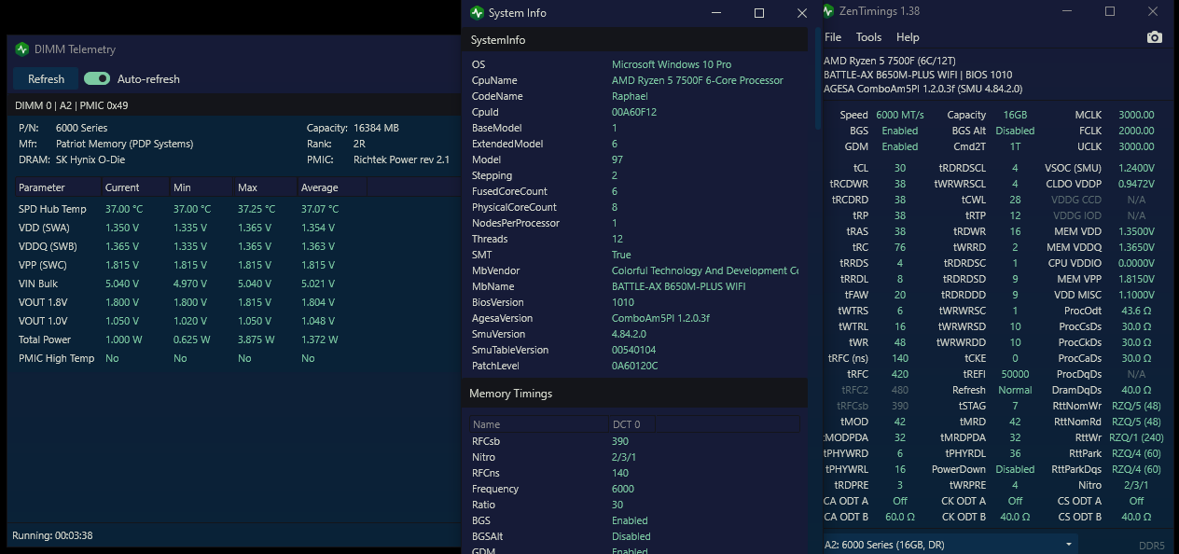This screenshot has width=1179, height=554.
Task: Click the Min column header
Action: (x=202, y=187)
